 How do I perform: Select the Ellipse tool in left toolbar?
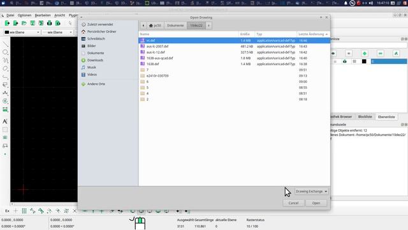click(x=5, y=68)
